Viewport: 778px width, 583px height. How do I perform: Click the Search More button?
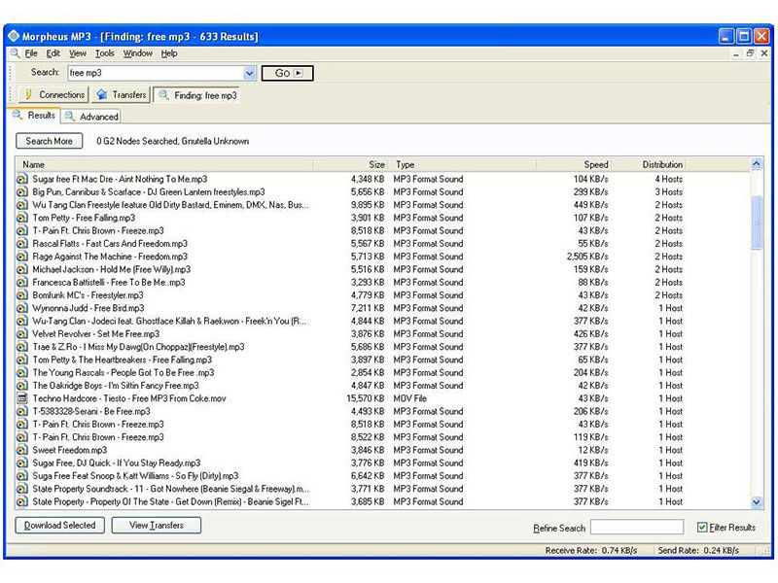(50, 141)
